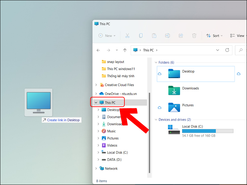
Task: Click the Refresh icon beside the address bar
Action: 227,50
